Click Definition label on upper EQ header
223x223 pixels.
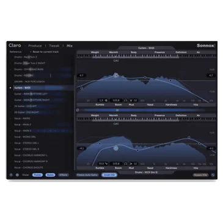[181, 53]
